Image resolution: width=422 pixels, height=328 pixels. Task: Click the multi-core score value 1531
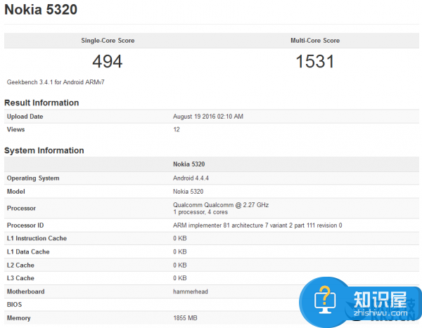click(315, 61)
